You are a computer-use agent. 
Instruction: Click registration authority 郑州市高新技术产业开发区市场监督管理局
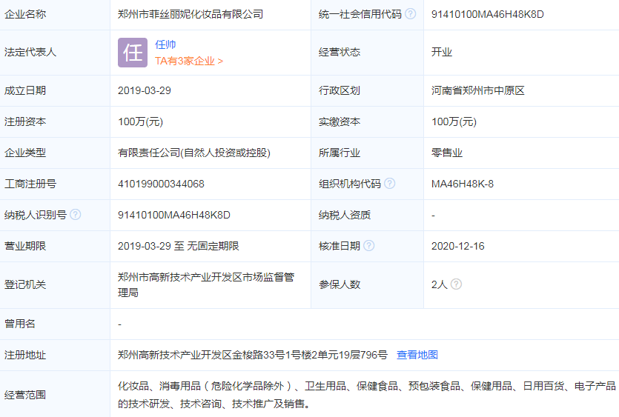coord(205,284)
